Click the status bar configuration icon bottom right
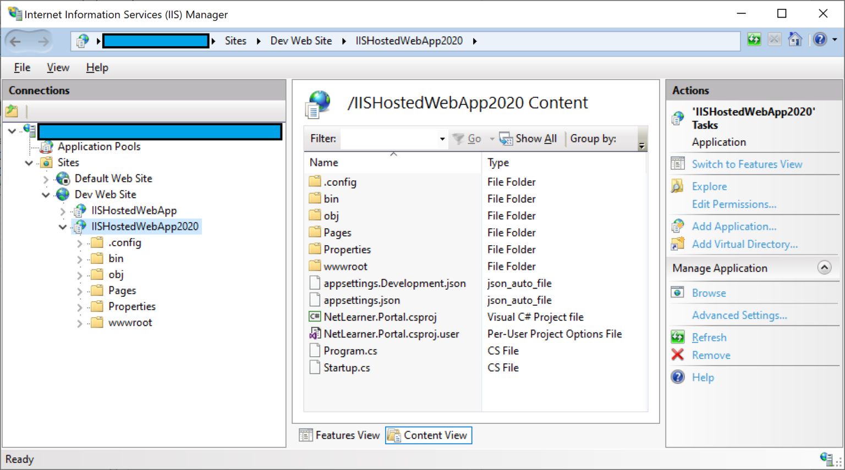Image resolution: width=845 pixels, height=470 pixels. click(x=827, y=458)
